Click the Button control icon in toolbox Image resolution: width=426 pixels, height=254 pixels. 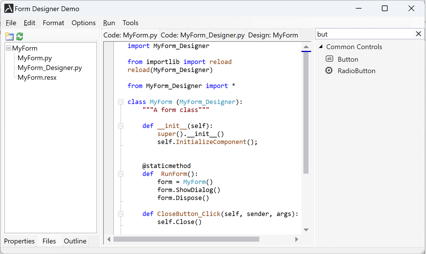[x=329, y=59]
